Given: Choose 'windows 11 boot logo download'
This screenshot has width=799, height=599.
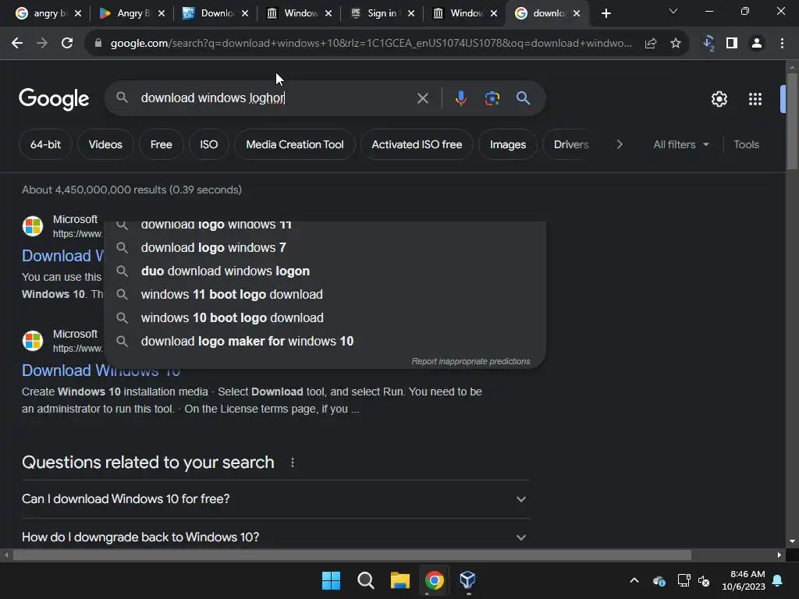Looking at the screenshot, I should (325, 294).
